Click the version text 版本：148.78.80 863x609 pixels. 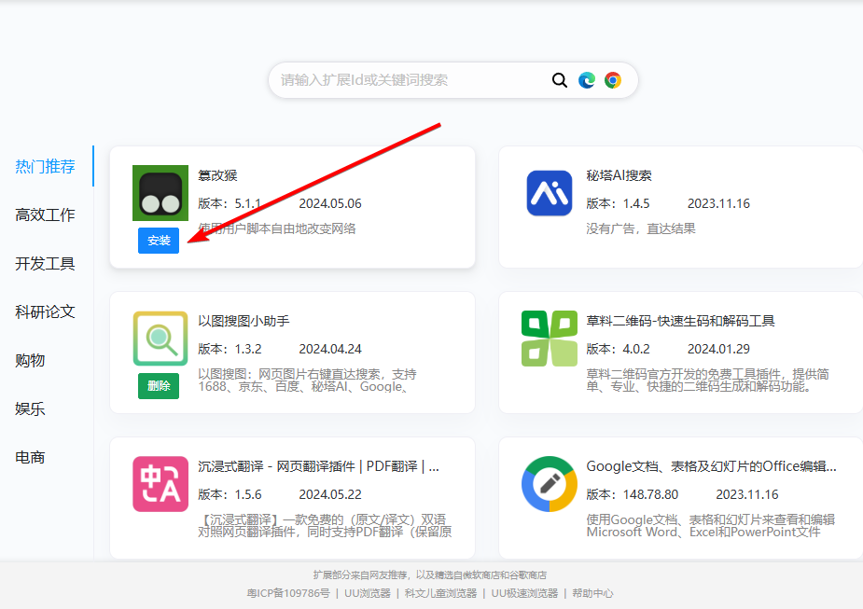pyautogui.click(x=633, y=494)
